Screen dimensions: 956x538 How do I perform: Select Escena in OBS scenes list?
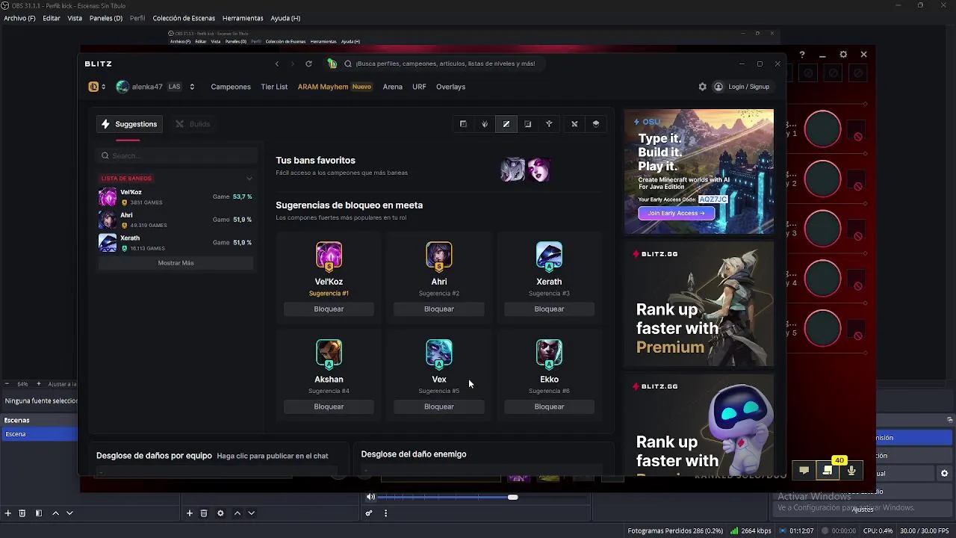(39, 434)
